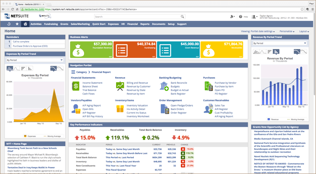Open the Income Statement report link
The height and width of the screenshot is (174, 316).
92,83
